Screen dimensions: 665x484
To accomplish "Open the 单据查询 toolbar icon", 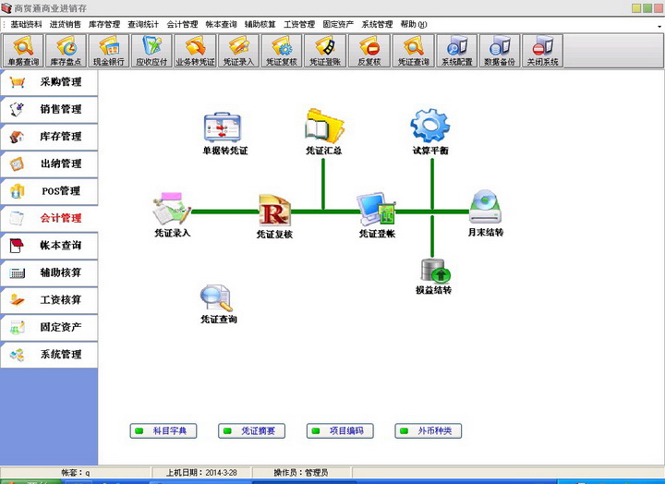I will (x=23, y=51).
